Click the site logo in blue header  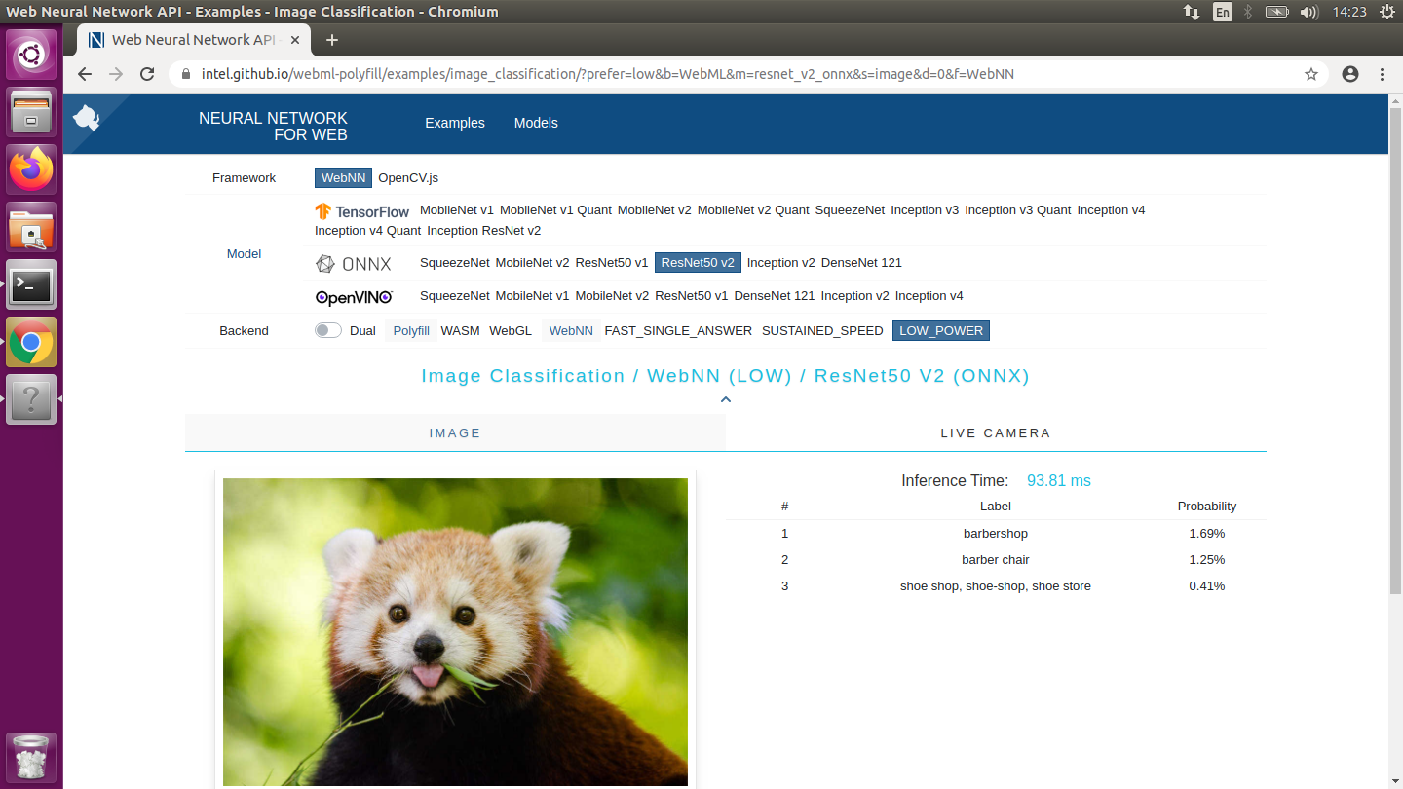(87, 118)
